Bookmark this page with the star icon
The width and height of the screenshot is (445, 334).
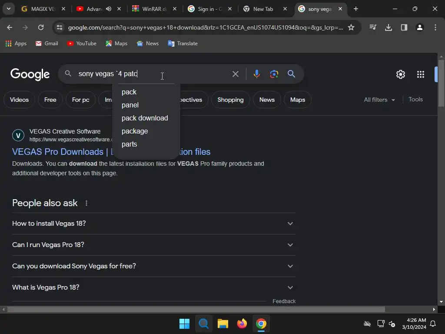point(351,27)
